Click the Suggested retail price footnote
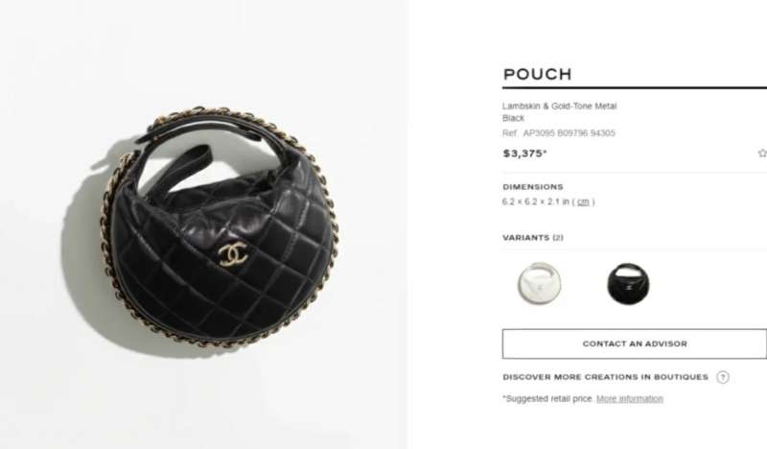767x449 pixels. [548, 398]
